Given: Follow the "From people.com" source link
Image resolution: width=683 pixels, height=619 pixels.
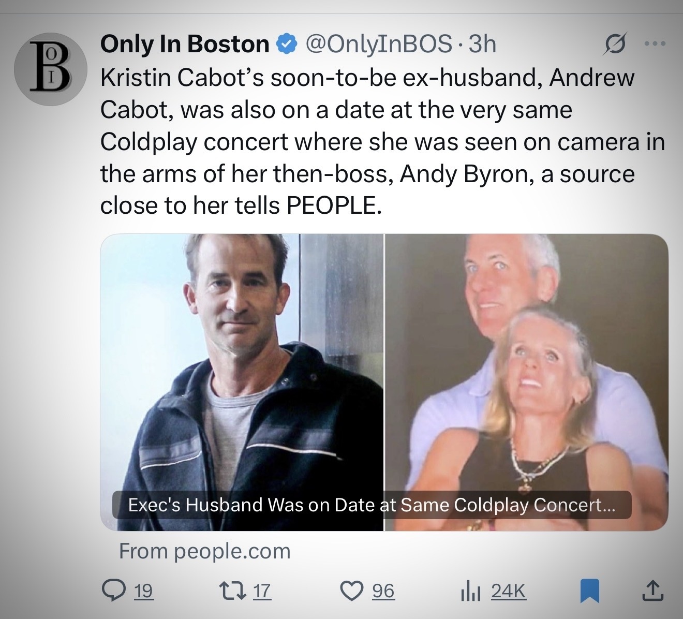Looking at the screenshot, I should pyautogui.click(x=205, y=551).
